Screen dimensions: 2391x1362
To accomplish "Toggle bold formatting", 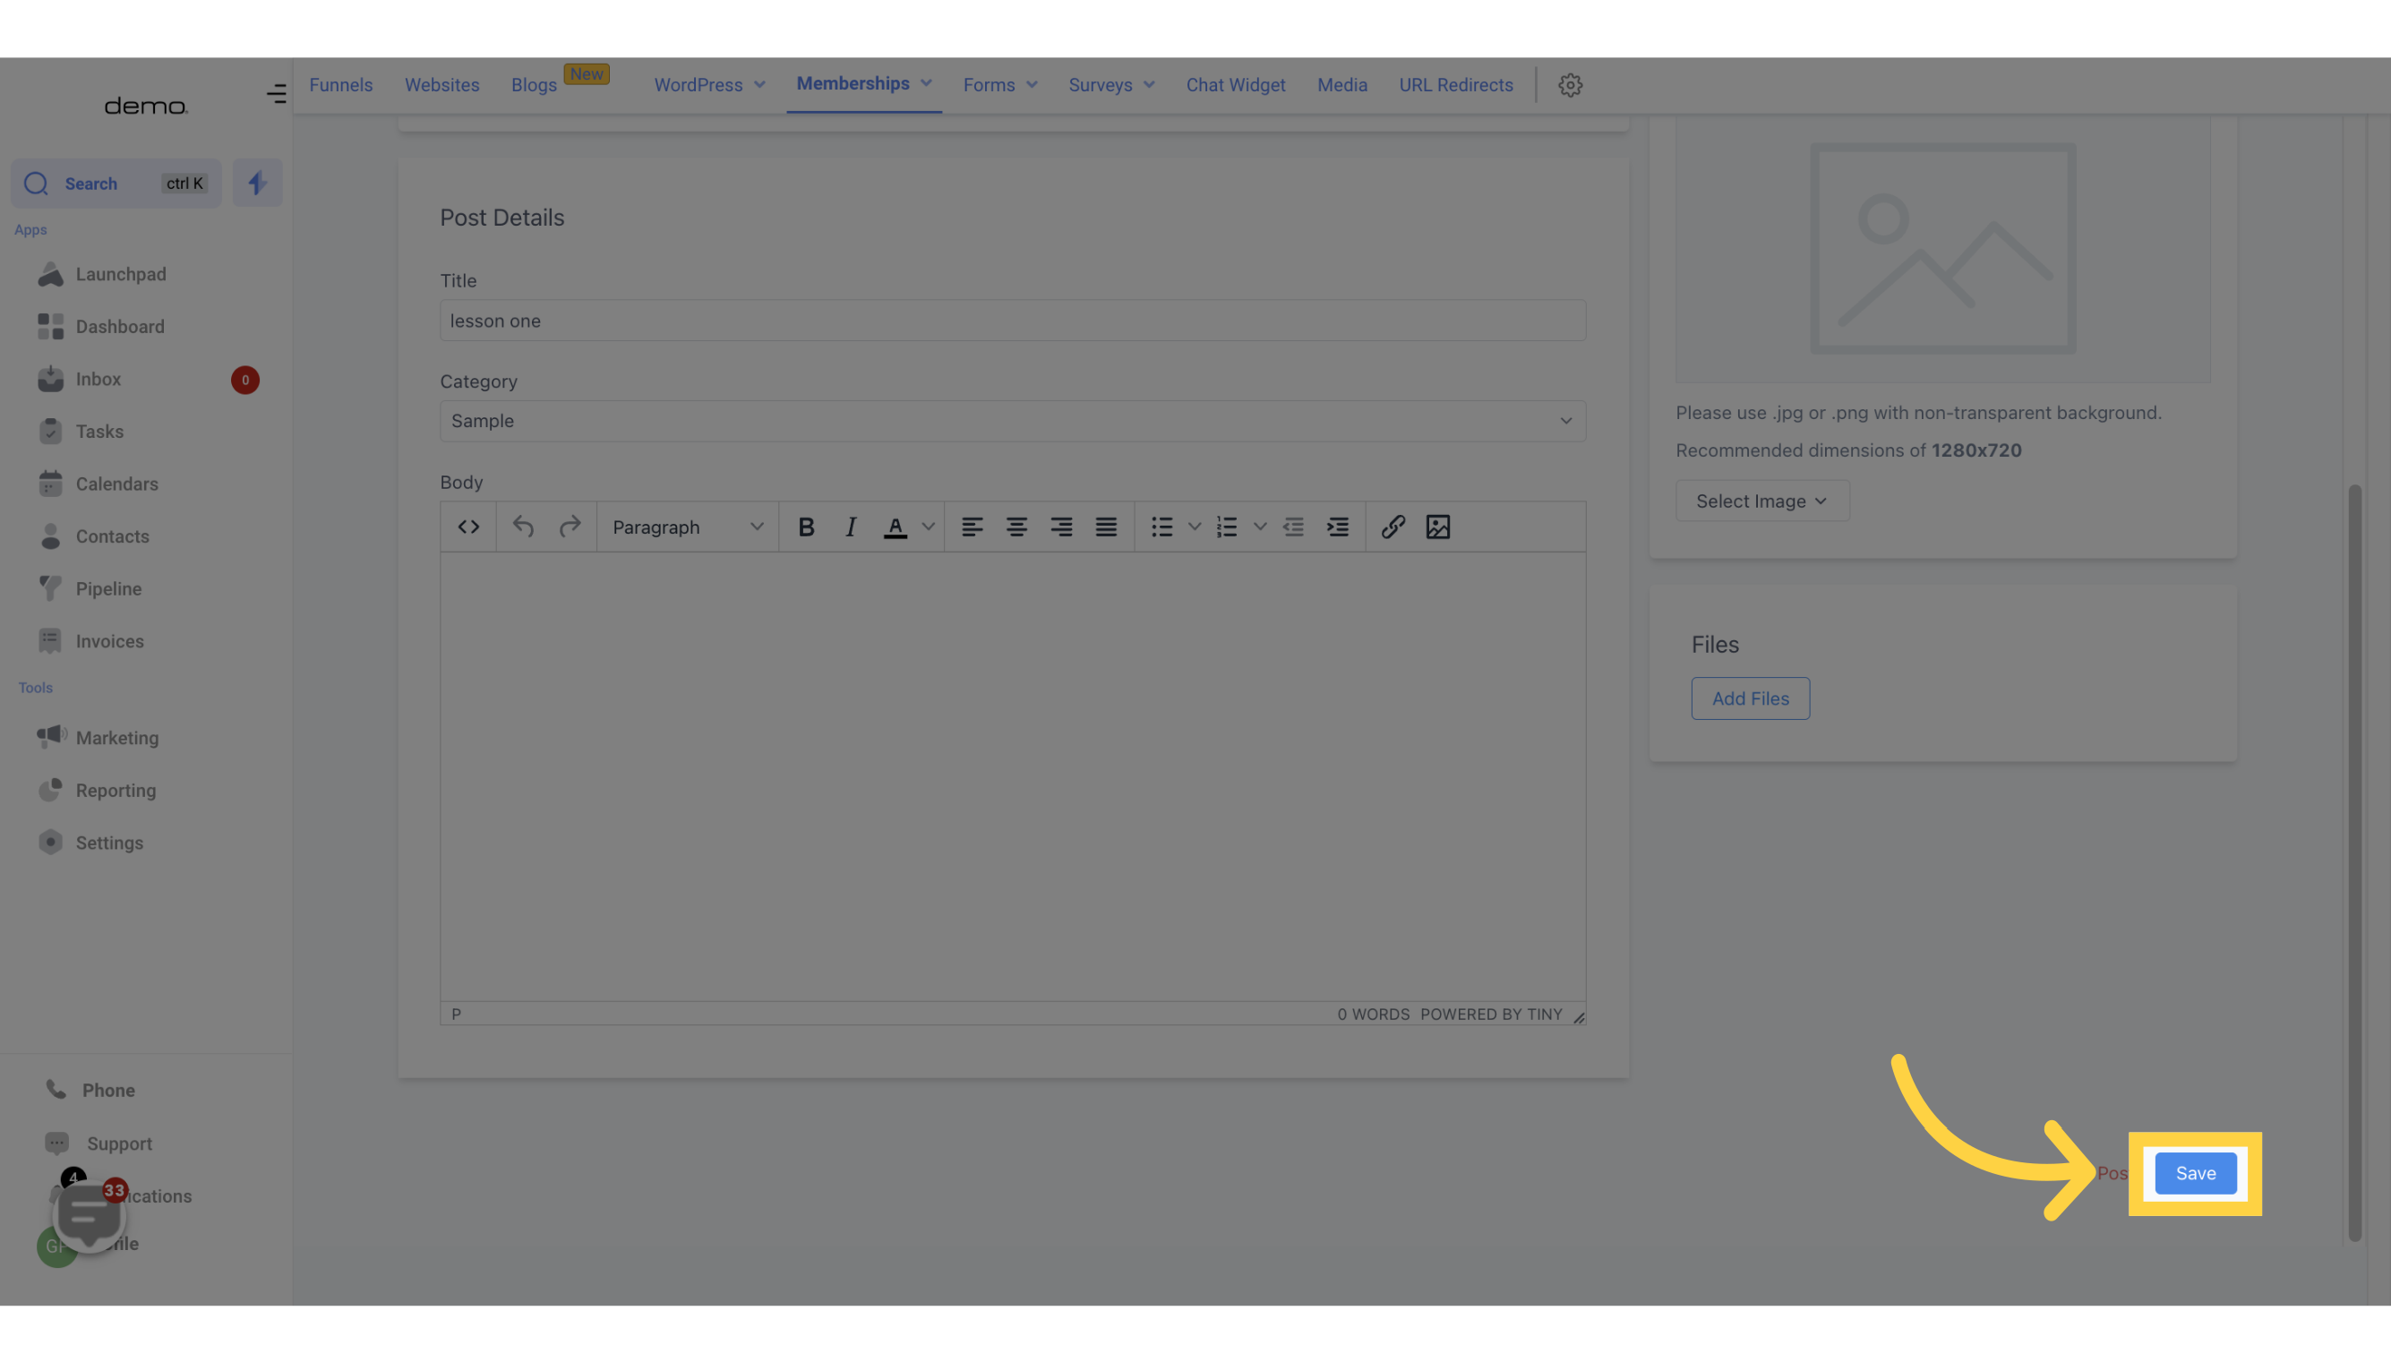I will coord(805,527).
